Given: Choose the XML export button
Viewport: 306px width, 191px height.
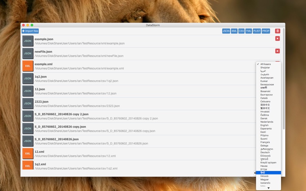Looking at the screenshot, I should (x=234, y=31).
